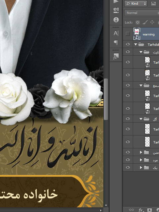Select the Tarhdol group name

click(x=153, y=44)
